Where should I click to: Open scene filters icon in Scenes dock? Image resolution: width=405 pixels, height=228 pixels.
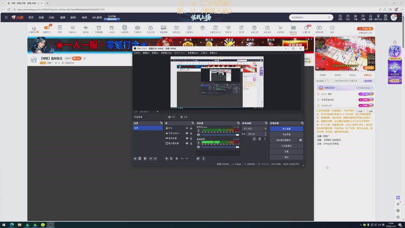click(x=145, y=159)
